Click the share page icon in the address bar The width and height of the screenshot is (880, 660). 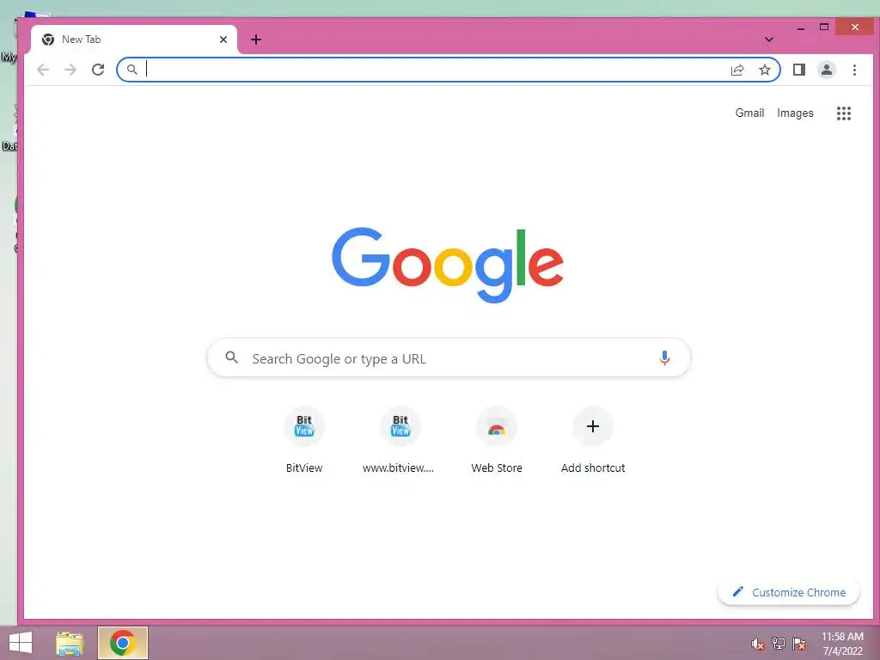736,70
